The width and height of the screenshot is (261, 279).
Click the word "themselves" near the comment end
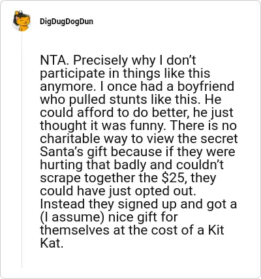tap(74, 230)
